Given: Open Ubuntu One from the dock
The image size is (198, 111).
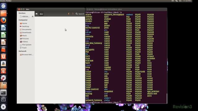Looking at the screenshot, I should click(x=3, y=56).
